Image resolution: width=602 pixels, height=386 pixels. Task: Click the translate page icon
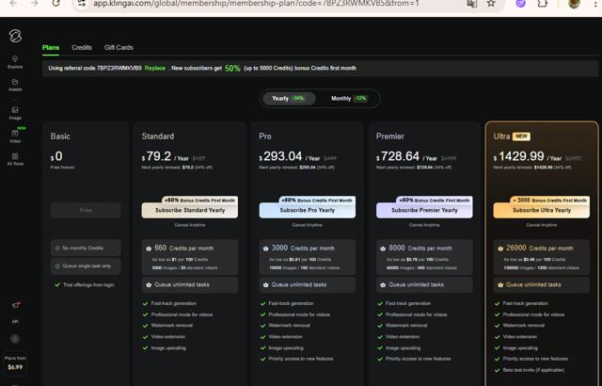click(x=472, y=4)
